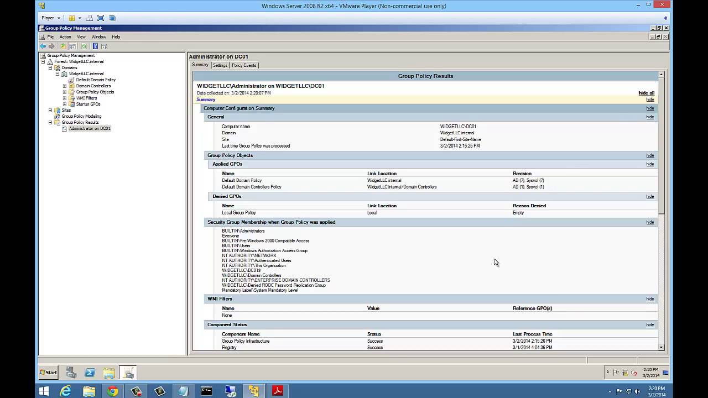Click the Refresh toolbar icon

point(84,46)
